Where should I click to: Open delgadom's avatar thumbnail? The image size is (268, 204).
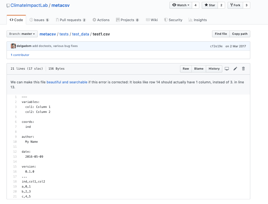pos(13,46)
